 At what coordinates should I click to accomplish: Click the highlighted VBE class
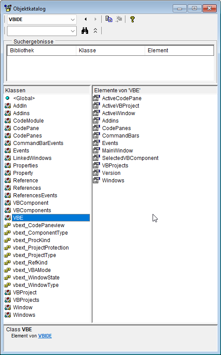[x=51, y=218]
